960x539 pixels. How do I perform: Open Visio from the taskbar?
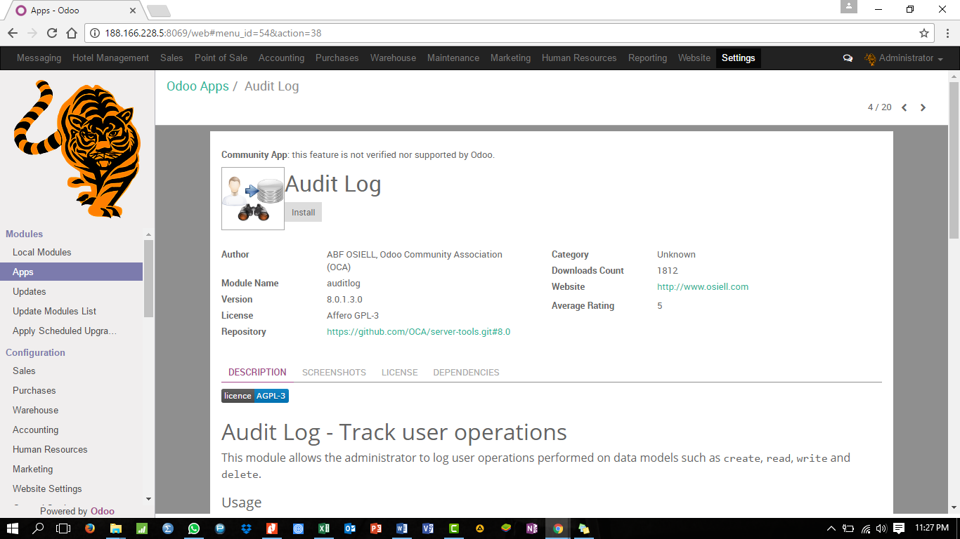point(428,528)
